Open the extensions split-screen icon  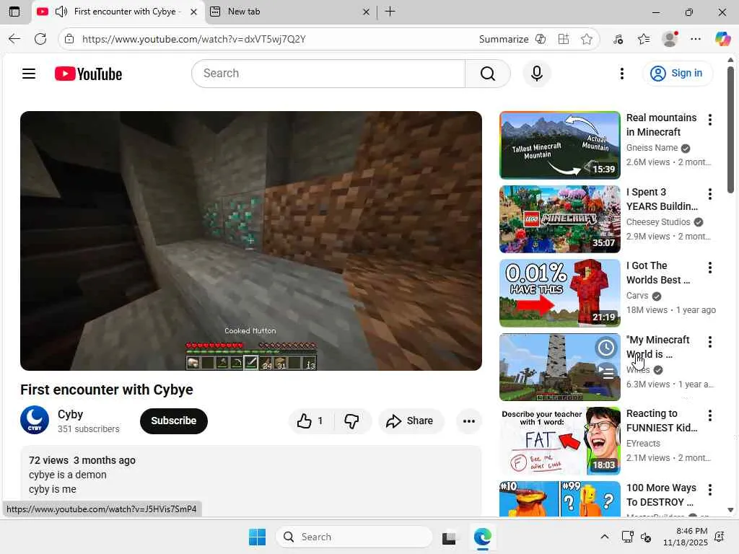coord(564,39)
